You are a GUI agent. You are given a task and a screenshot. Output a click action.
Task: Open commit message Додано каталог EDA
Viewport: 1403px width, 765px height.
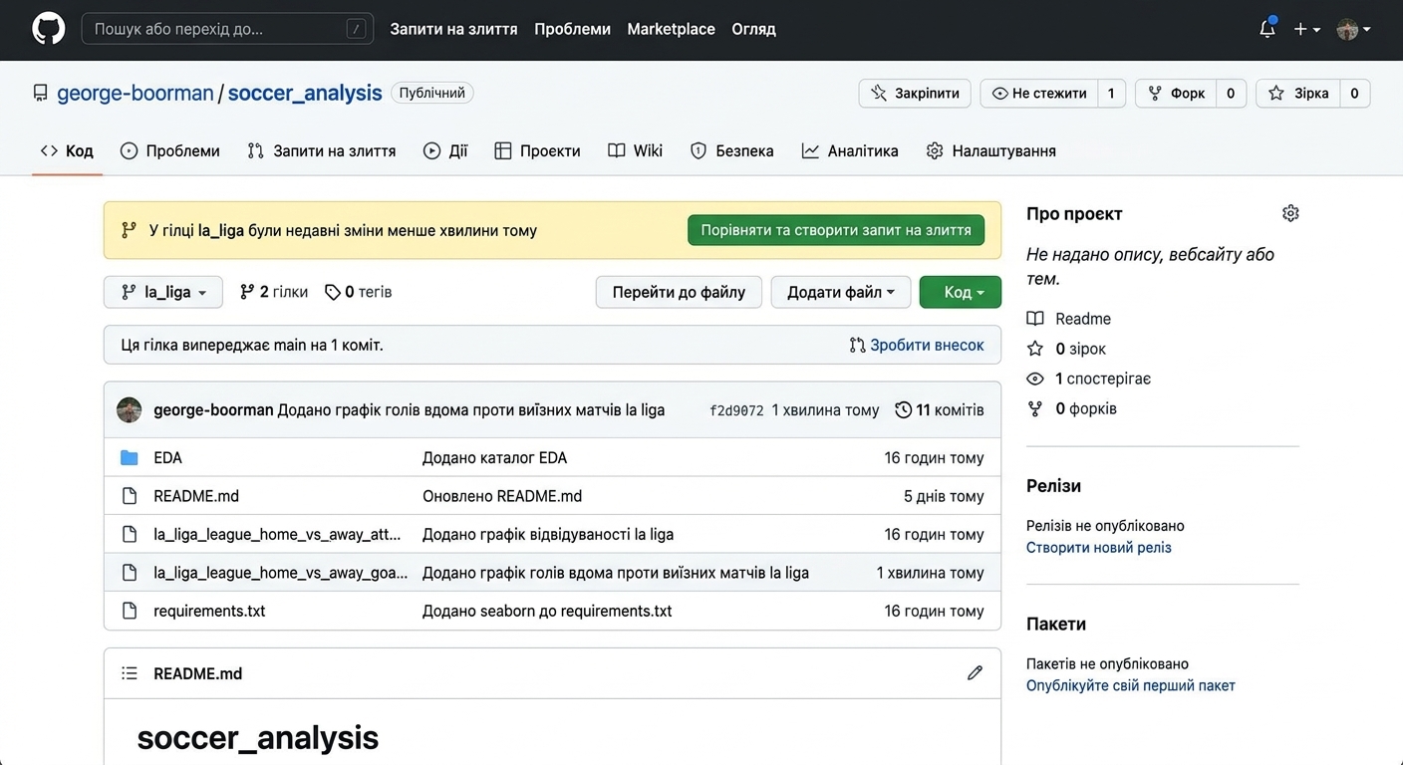(x=495, y=458)
